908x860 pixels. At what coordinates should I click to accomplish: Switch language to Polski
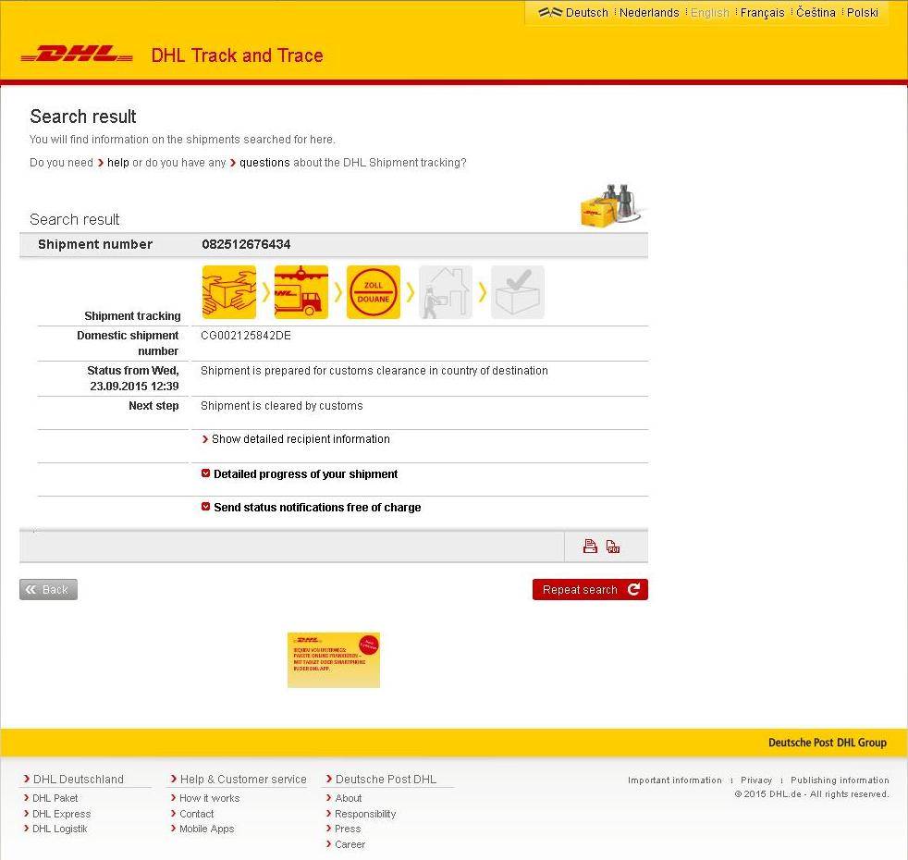863,13
